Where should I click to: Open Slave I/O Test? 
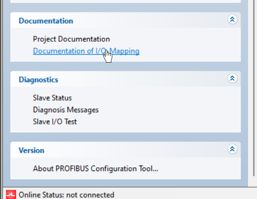point(55,122)
